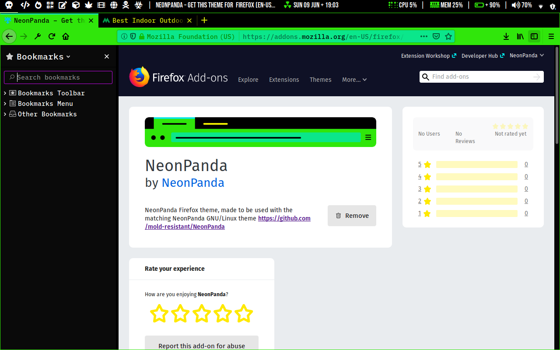Click the globe icon in top panel
The height and width of the screenshot is (350, 560).
(114, 5)
